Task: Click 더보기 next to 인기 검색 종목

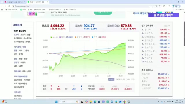Action: point(167,26)
